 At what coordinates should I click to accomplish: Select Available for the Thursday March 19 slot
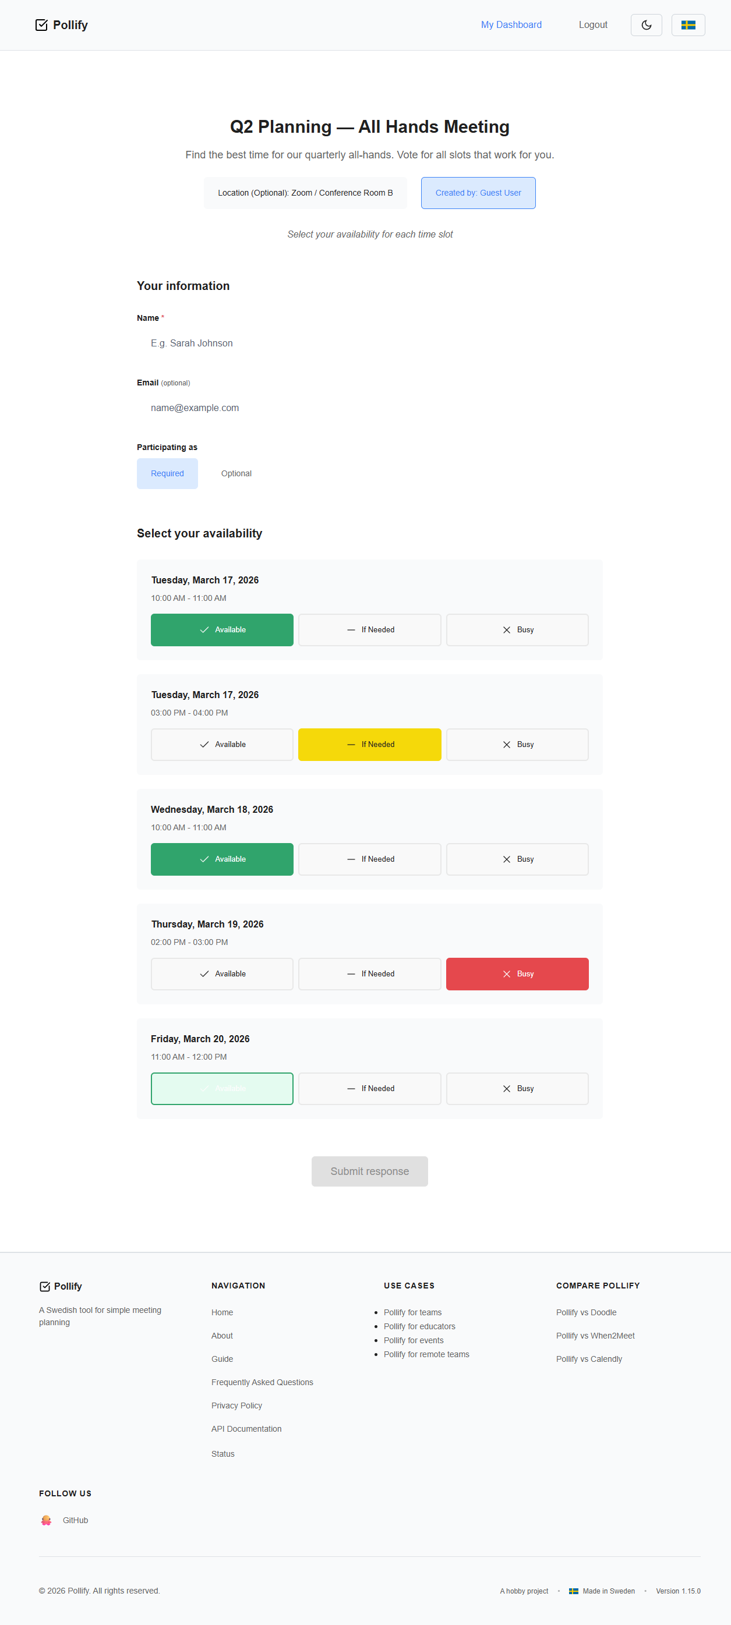[221, 973]
